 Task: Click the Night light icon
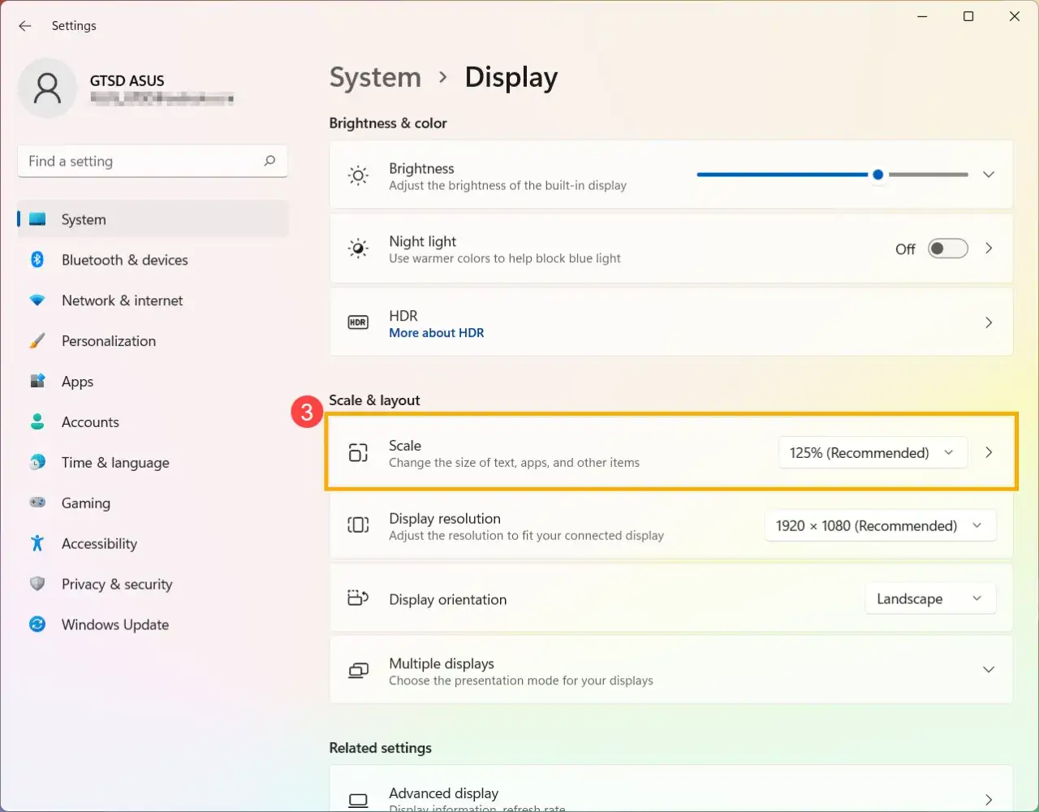click(x=358, y=248)
